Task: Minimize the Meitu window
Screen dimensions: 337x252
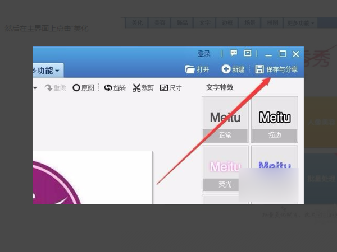Action: click(x=268, y=54)
